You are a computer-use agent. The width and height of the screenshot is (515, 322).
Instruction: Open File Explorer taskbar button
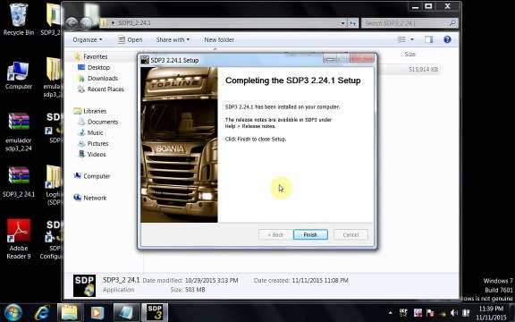click(x=70, y=312)
